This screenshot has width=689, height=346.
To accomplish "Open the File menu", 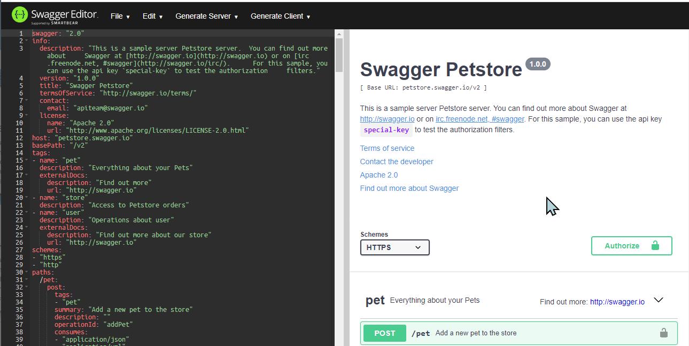I will click(120, 16).
